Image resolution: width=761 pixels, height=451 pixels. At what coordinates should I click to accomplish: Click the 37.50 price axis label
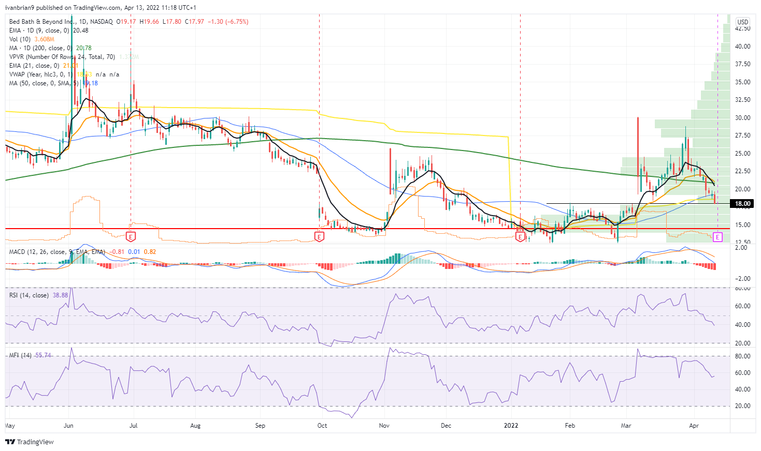coord(743,64)
